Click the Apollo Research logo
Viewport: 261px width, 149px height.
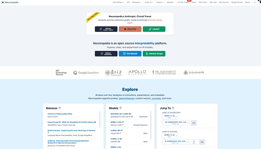point(137,72)
